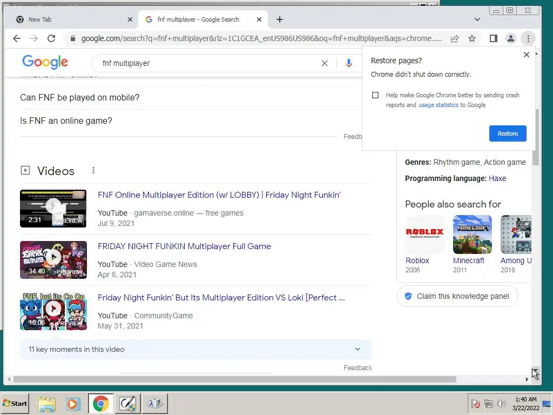Open network status tray icon

(x=488, y=403)
